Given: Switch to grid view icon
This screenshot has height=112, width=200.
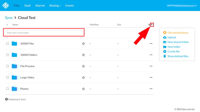Looking at the screenshot, I should tap(149, 25).
